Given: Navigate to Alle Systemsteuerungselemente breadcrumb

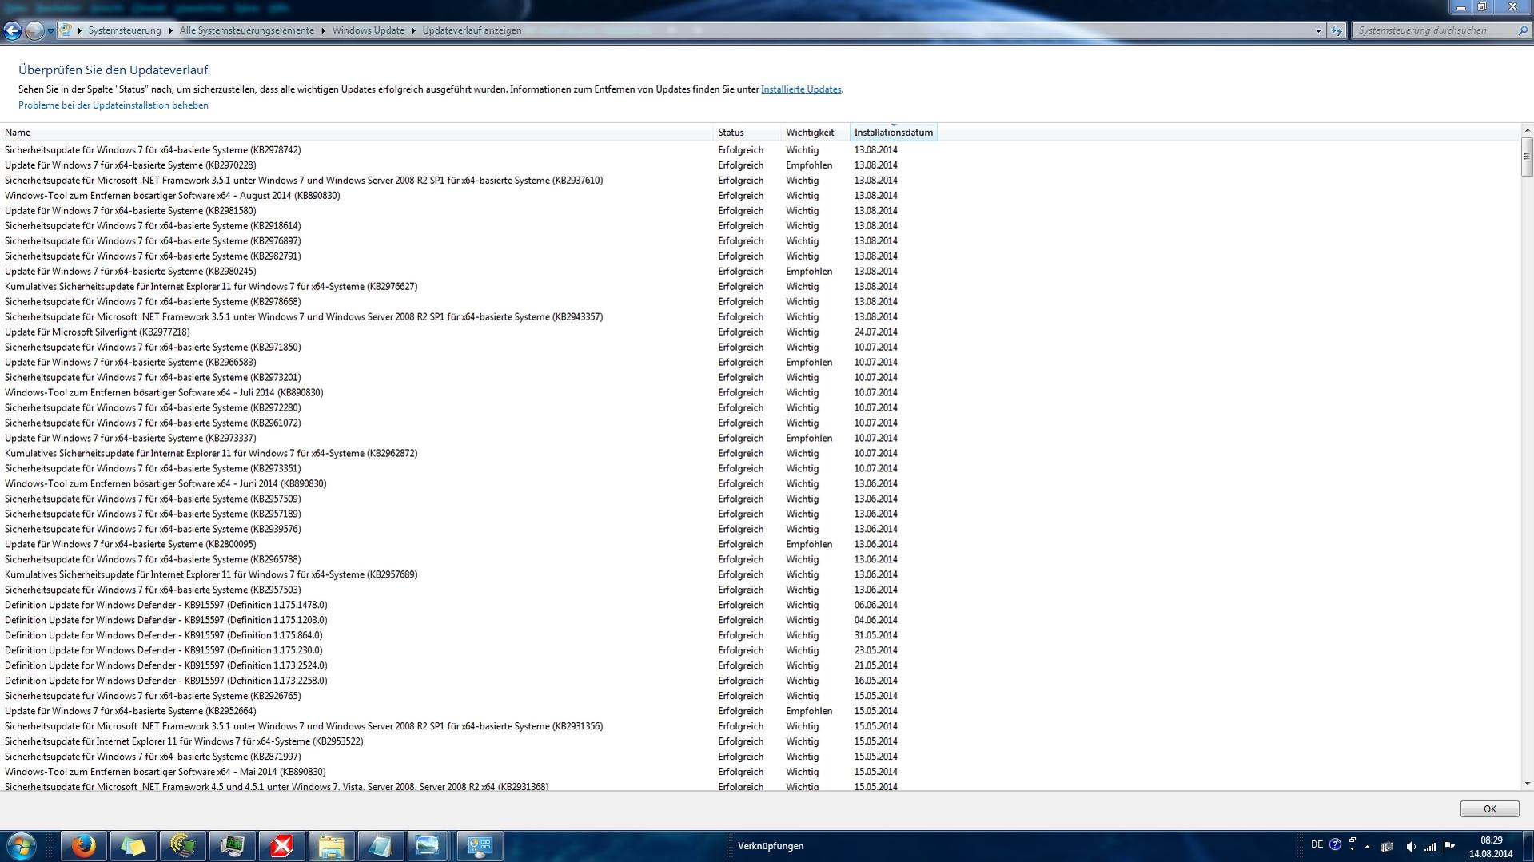Looking at the screenshot, I should tap(247, 30).
